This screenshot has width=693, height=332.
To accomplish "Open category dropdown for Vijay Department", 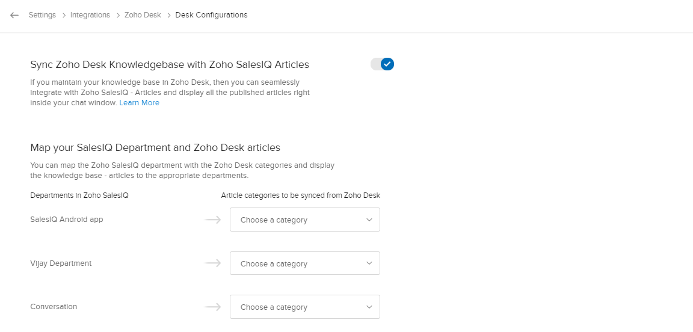I will (304, 263).
